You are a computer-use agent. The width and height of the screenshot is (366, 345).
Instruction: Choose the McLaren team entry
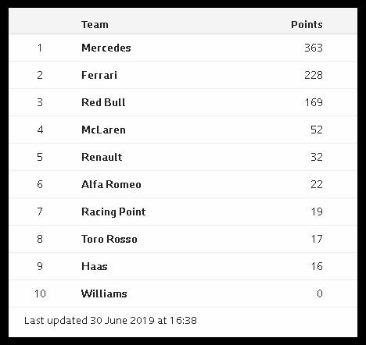(103, 130)
